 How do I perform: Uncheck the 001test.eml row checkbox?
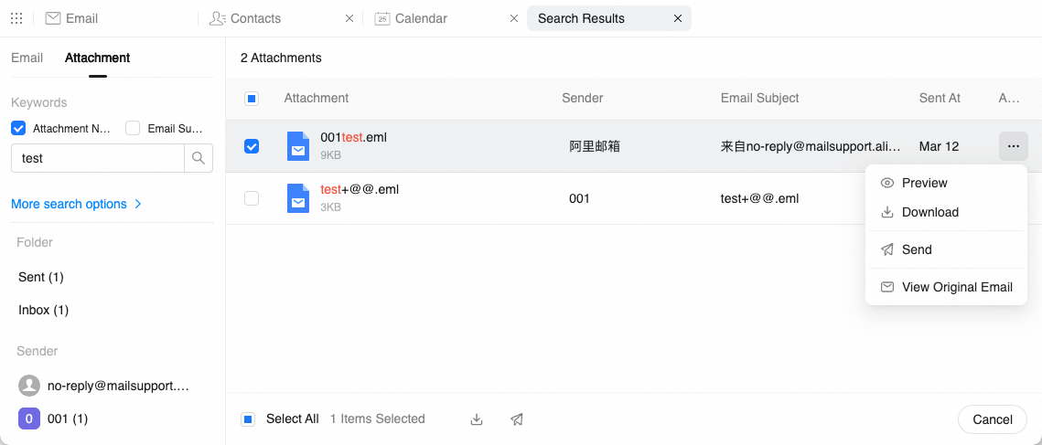click(252, 146)
